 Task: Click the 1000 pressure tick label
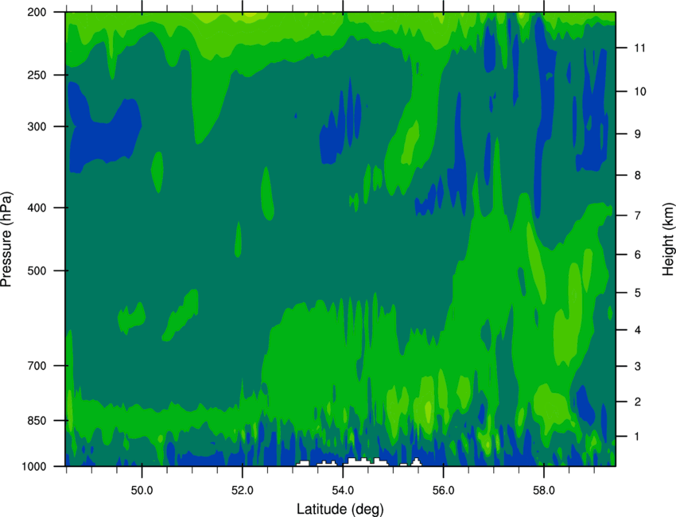[x=33, y=466]
